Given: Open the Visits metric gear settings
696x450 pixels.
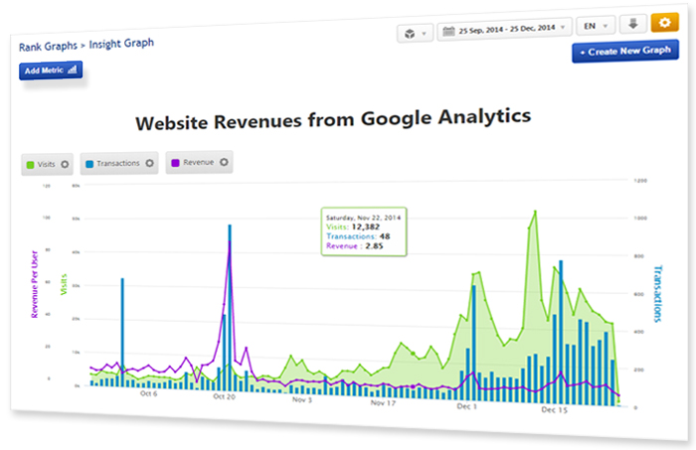Looking at the screenshot, I should [x=65, y=165].
